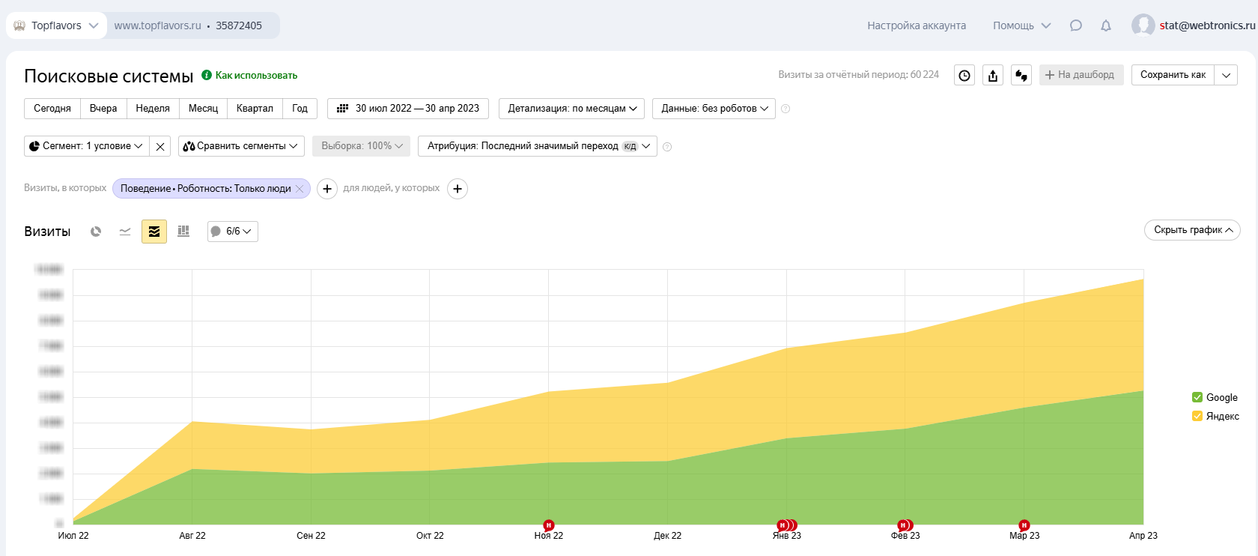Remove the Роботность: Только люди filter
This screenshot has width=1258, height=556.
click(300, 189)
